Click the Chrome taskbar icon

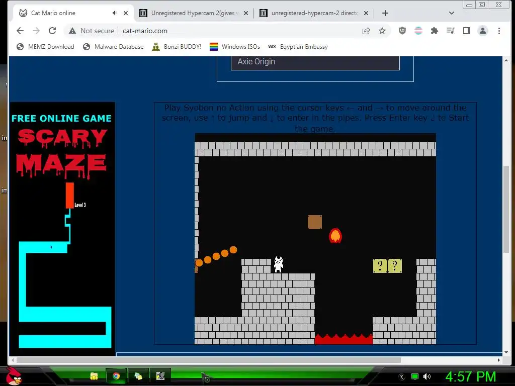point(116,376)
